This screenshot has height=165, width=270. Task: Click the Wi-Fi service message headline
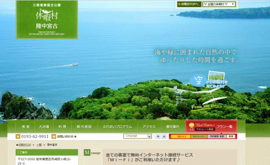[149, 157]
